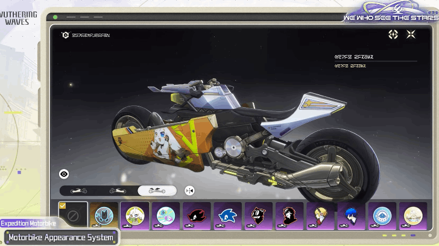Select the highlighted third motorbike style tab
The height and width of the screenshot is (246, 439).
click(157, 191)
